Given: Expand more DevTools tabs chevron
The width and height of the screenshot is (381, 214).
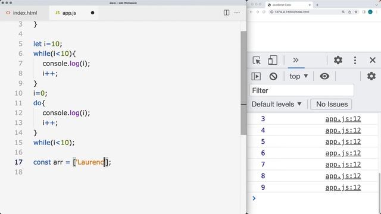Looking at the screenshot, I should point(296,60).
